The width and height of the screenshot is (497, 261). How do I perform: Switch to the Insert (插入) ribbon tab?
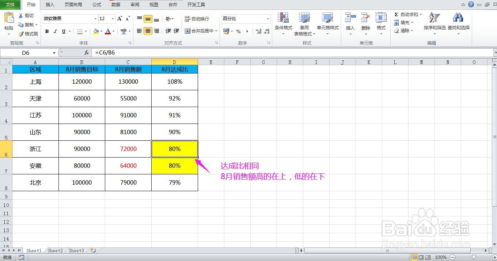(50, 4)
